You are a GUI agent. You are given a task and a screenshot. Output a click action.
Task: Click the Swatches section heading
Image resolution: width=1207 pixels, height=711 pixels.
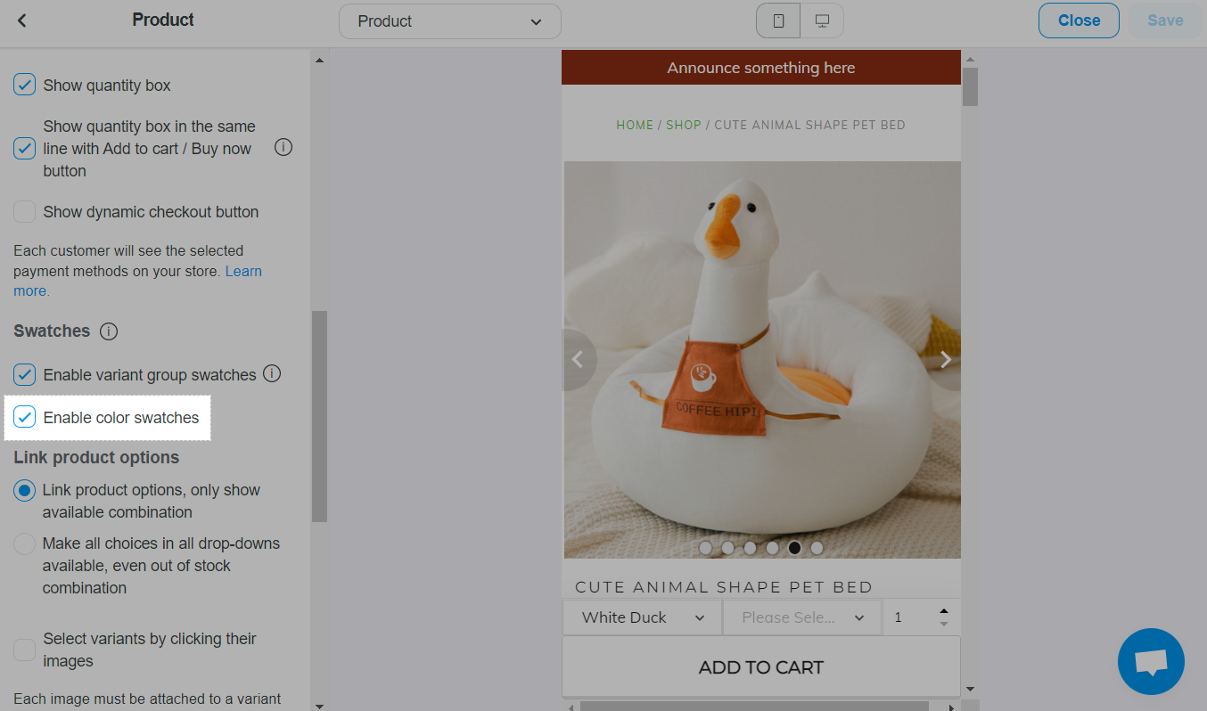pos(52,331)
